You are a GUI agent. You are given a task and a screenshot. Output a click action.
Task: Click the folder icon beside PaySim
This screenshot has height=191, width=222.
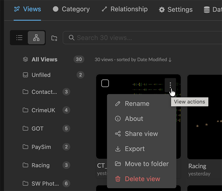point(26,147)
